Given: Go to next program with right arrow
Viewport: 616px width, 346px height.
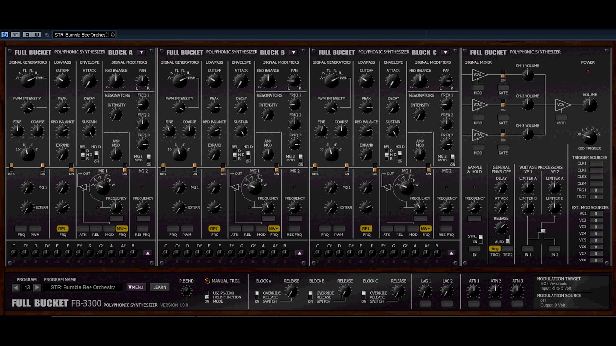Looking at the screenshot, I should [37, 287].
